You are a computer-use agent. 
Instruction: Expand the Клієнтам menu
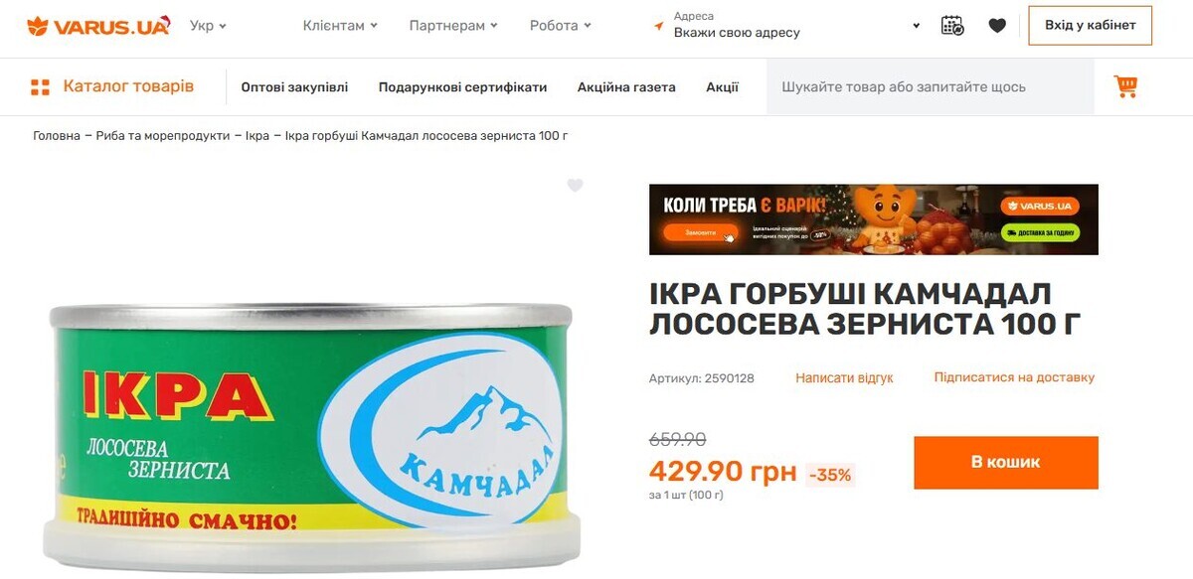pos(340,26)
